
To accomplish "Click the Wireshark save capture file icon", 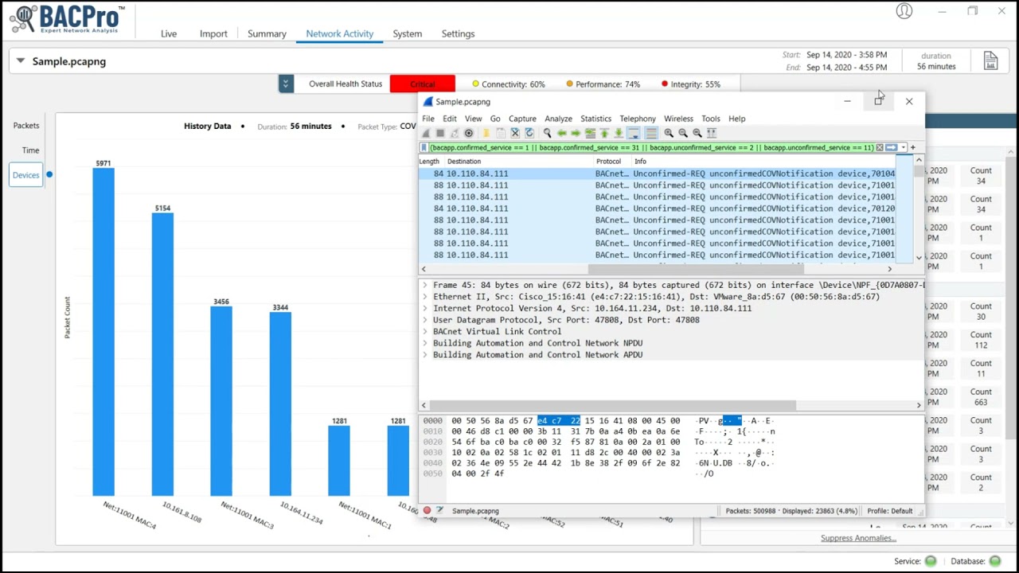I will coord(501,133).
